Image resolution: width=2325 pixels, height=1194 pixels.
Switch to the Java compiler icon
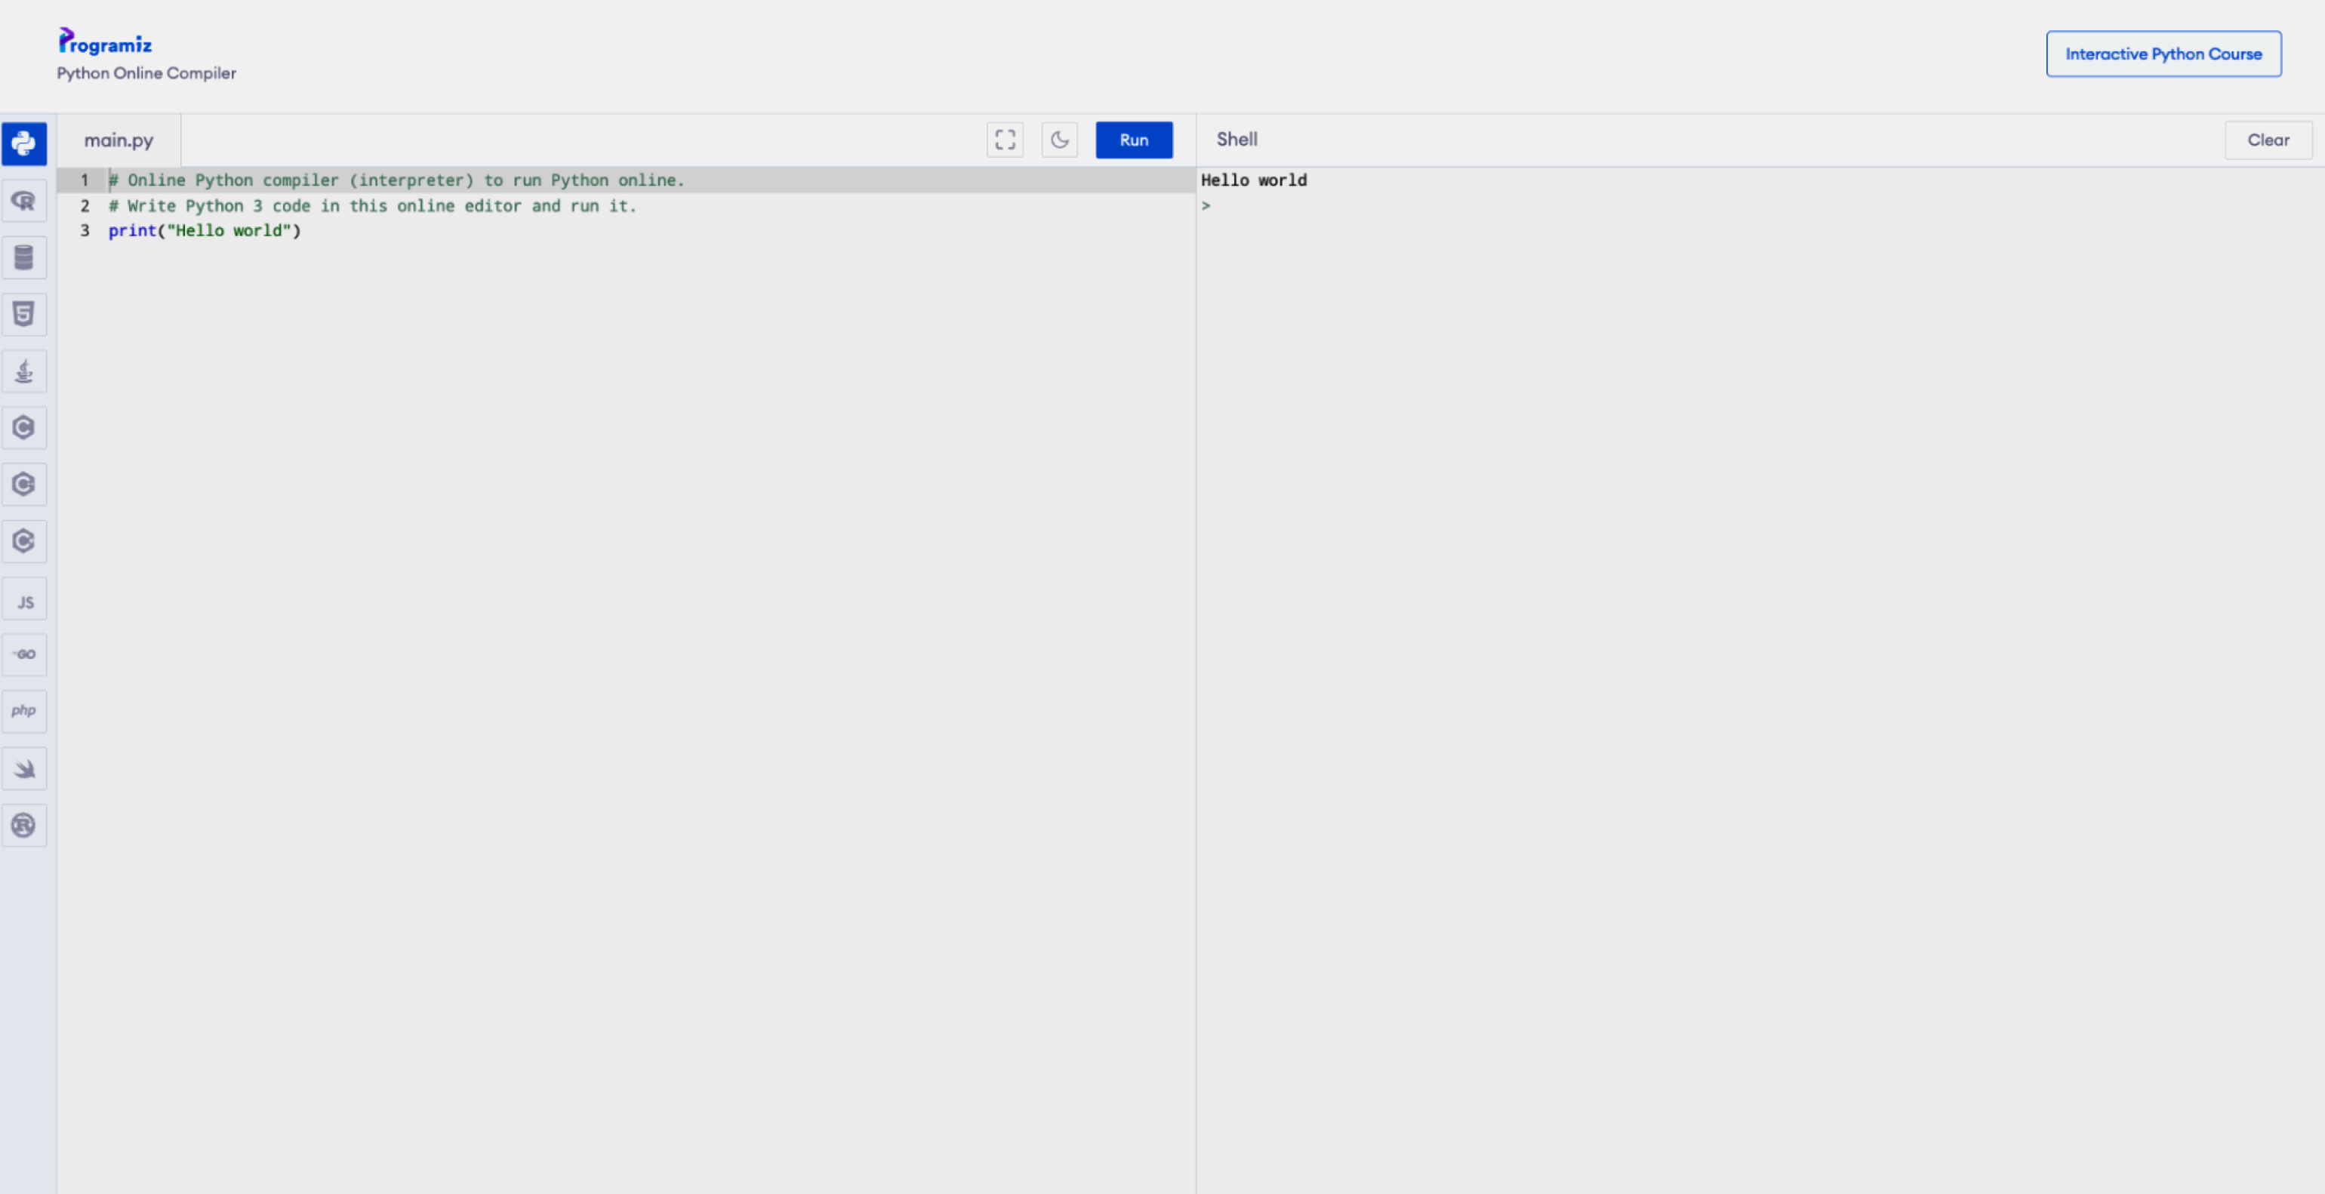(24, 371)
